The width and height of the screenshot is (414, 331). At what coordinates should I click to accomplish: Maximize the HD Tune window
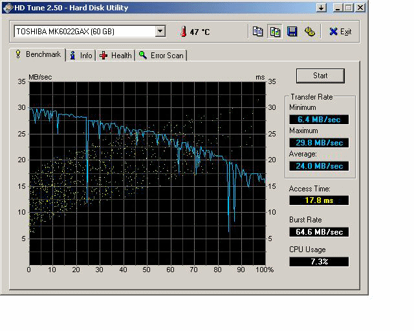coord(349,8)
